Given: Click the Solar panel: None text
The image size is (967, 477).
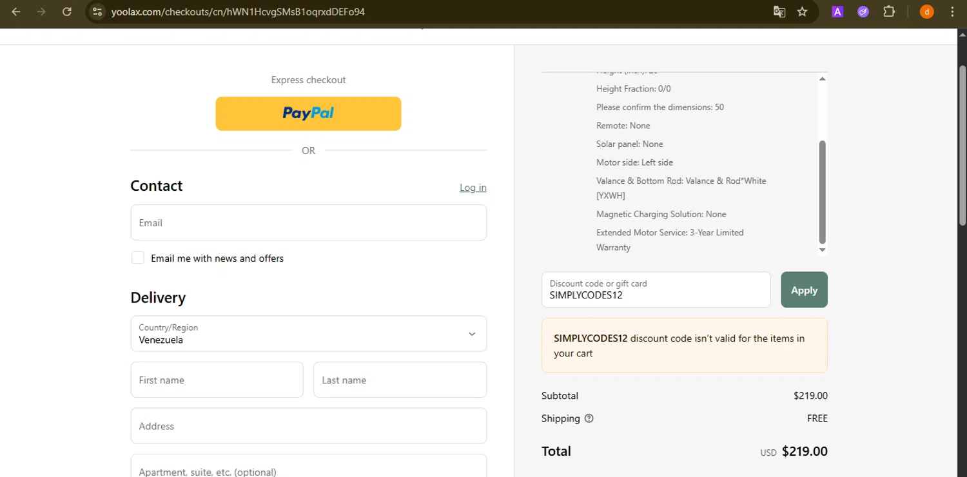Looking at the screenshot, I should pos(629,144).
